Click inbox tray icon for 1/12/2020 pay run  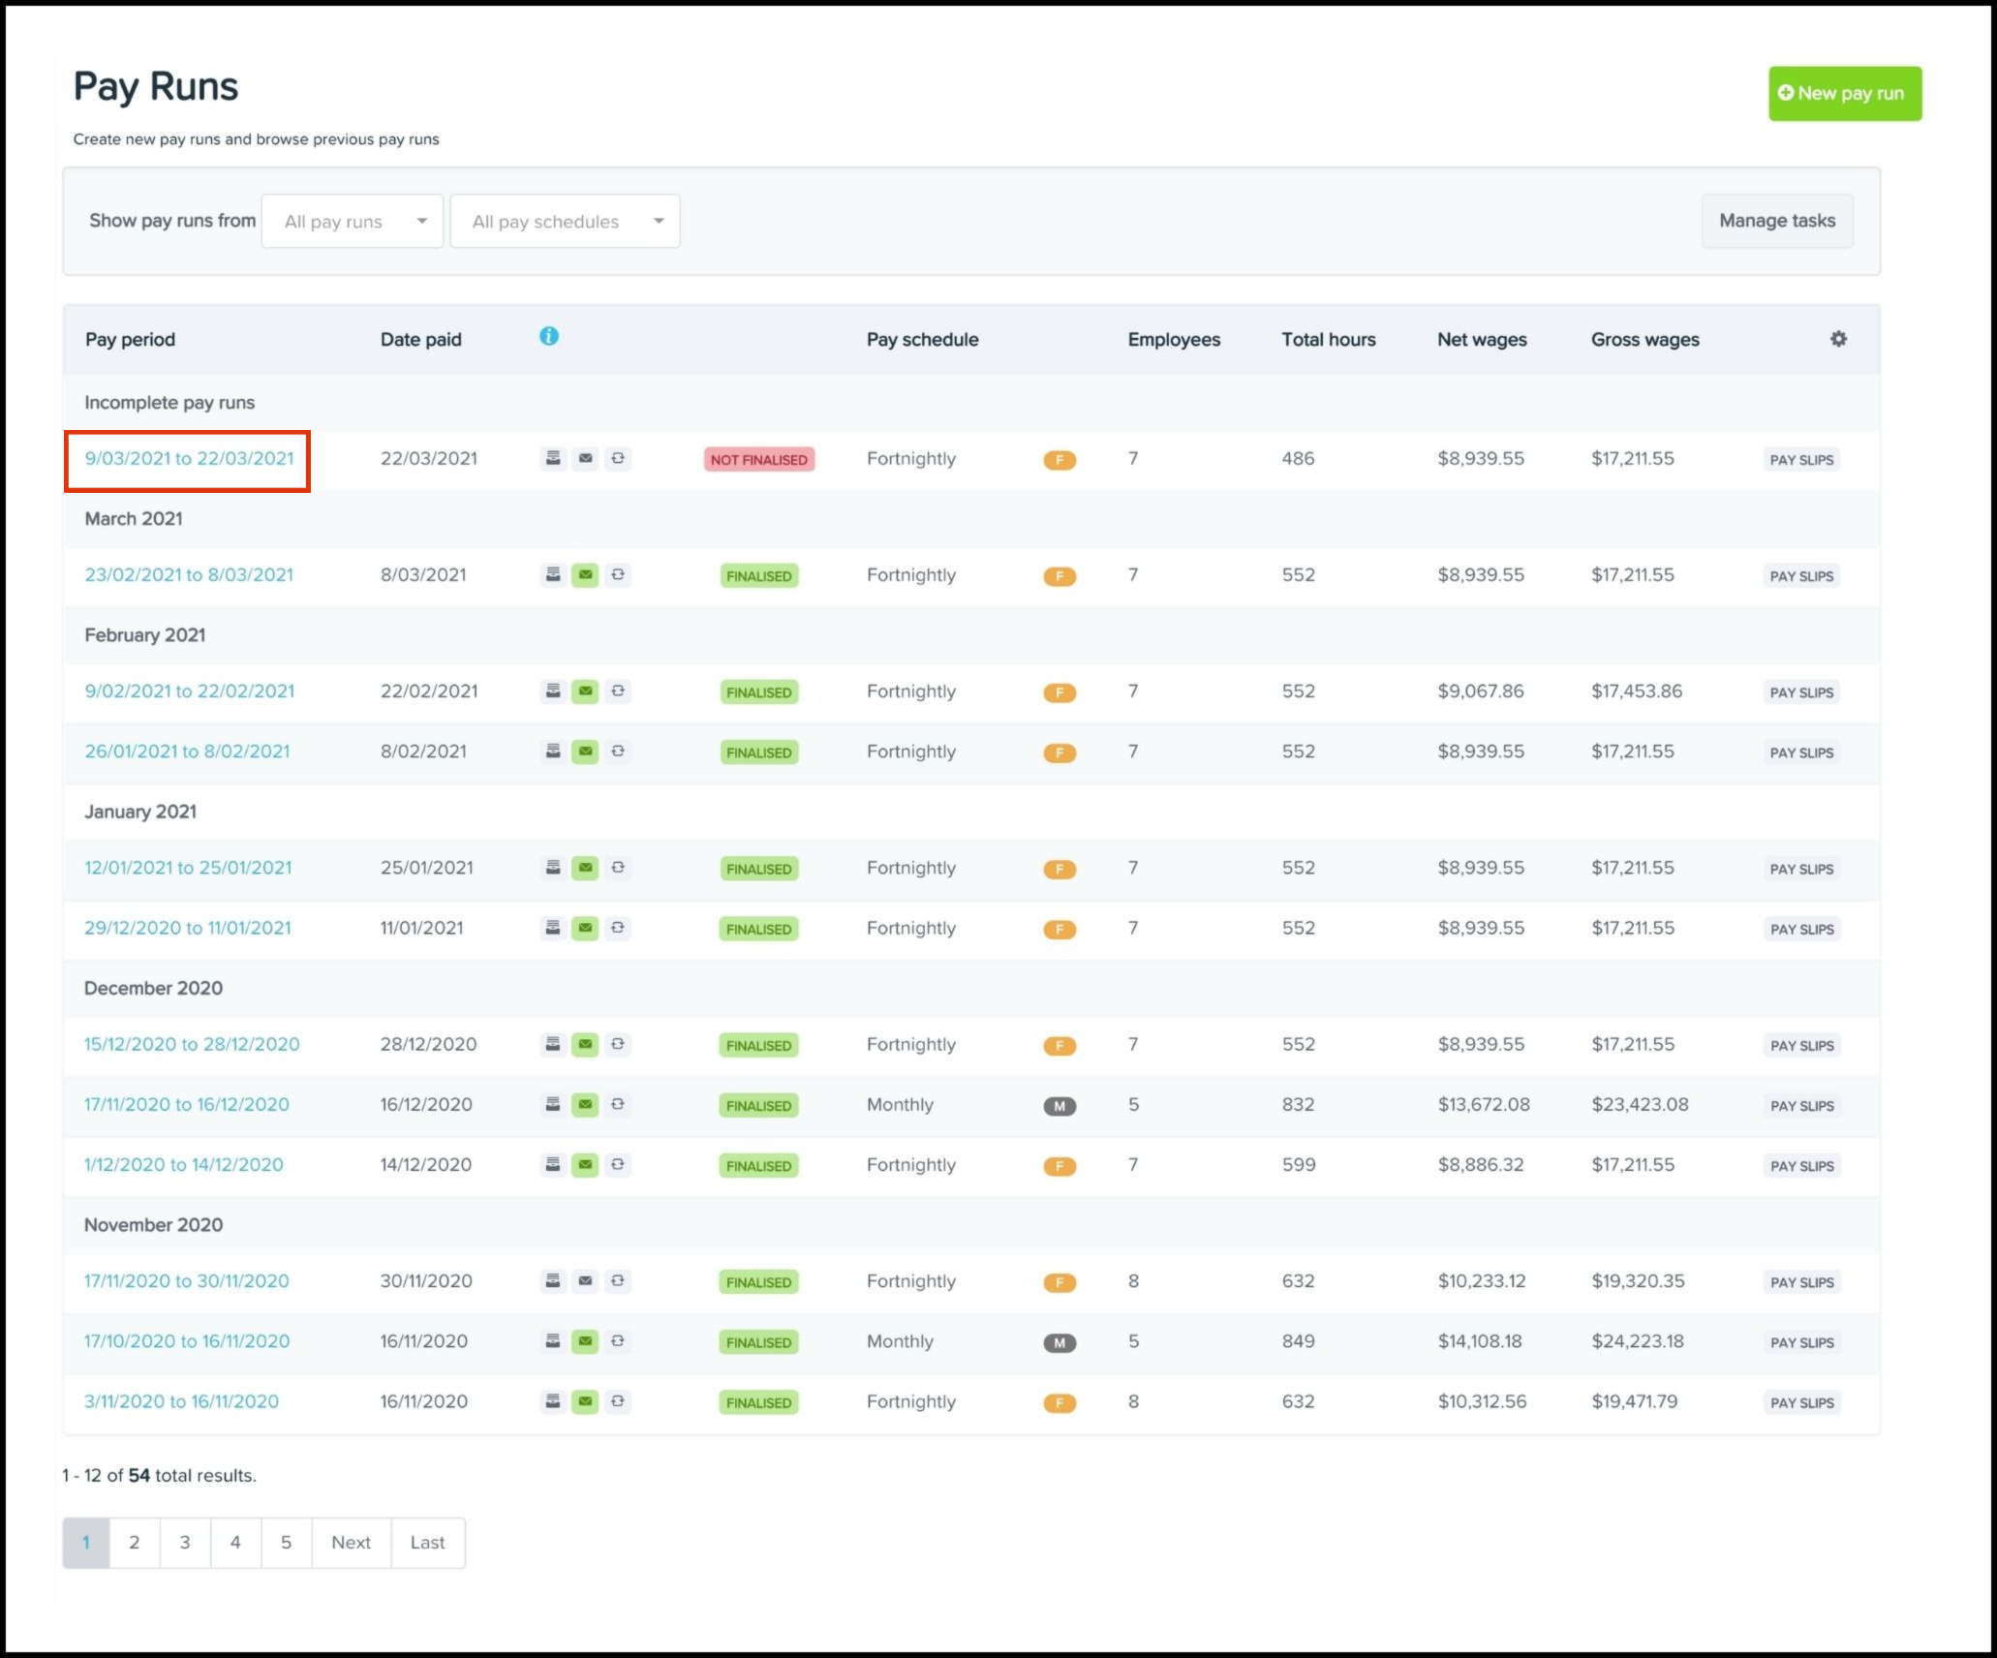coord(553,1165)
